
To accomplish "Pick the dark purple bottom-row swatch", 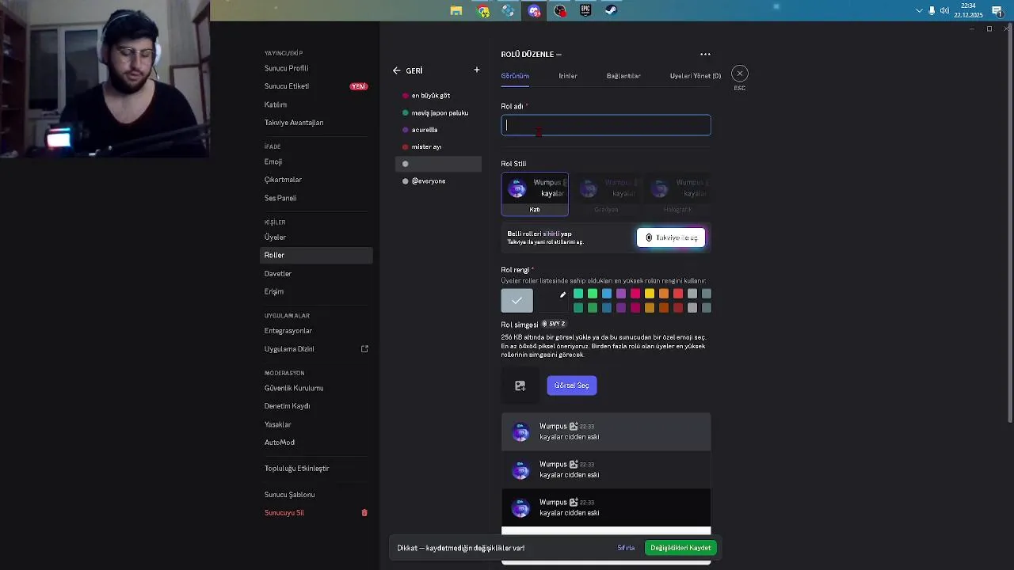I will click(x=621, y=308).
